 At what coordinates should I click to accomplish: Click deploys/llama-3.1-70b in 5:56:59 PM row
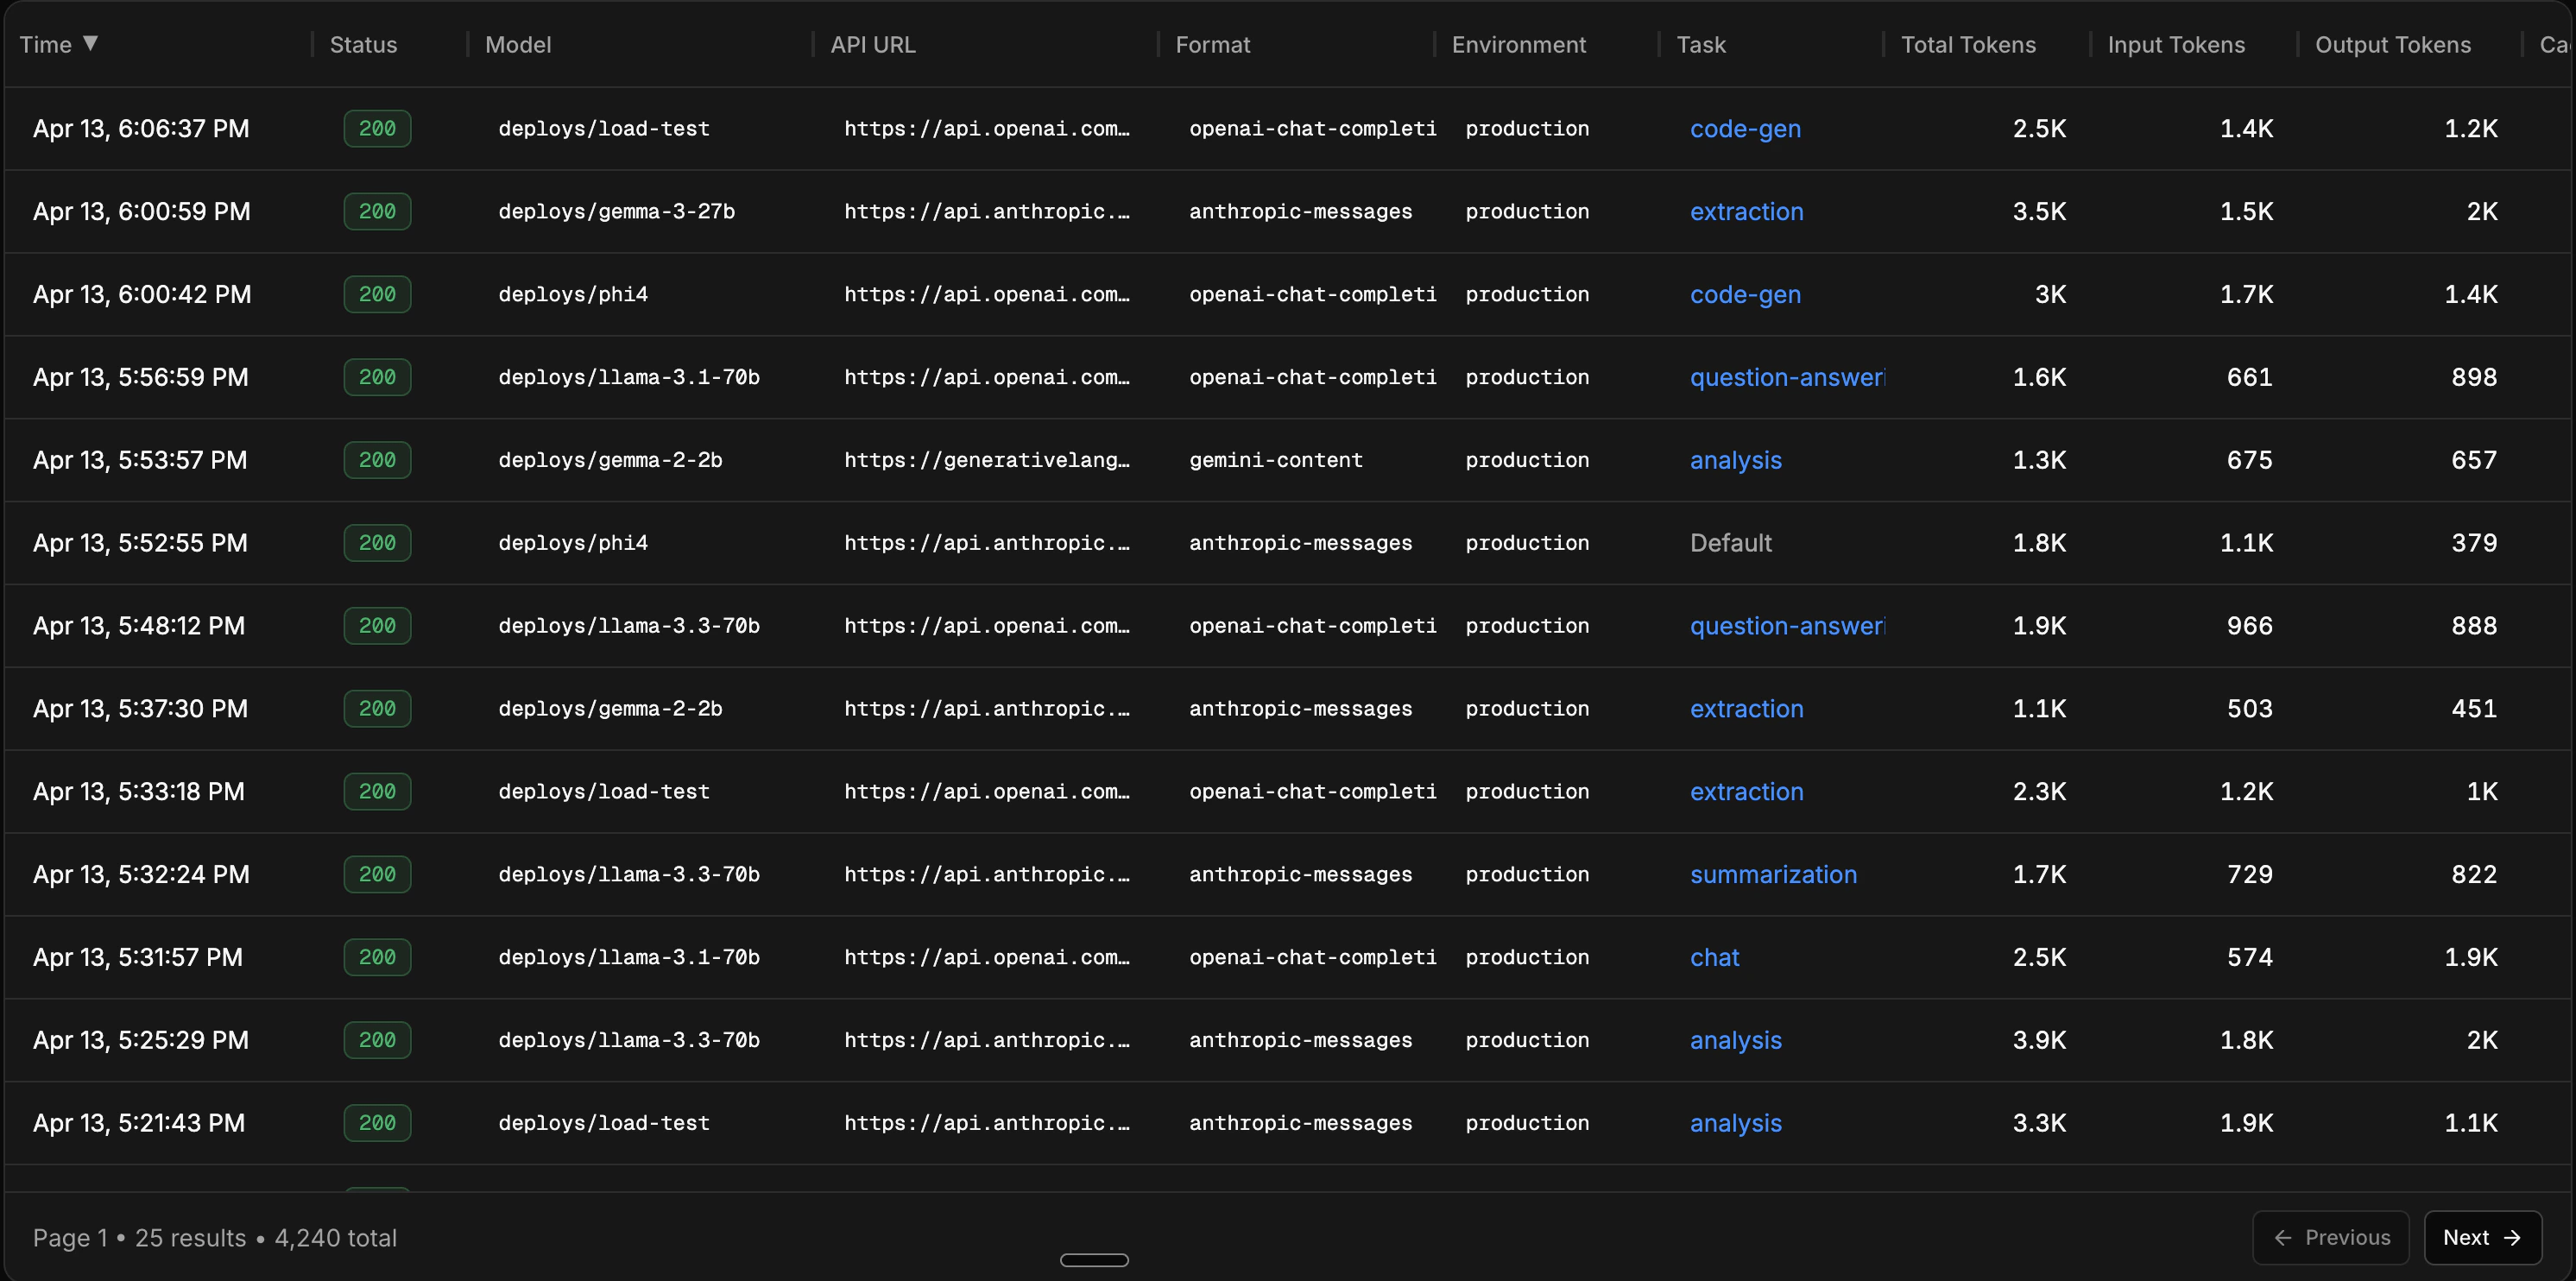coord(629,378)
